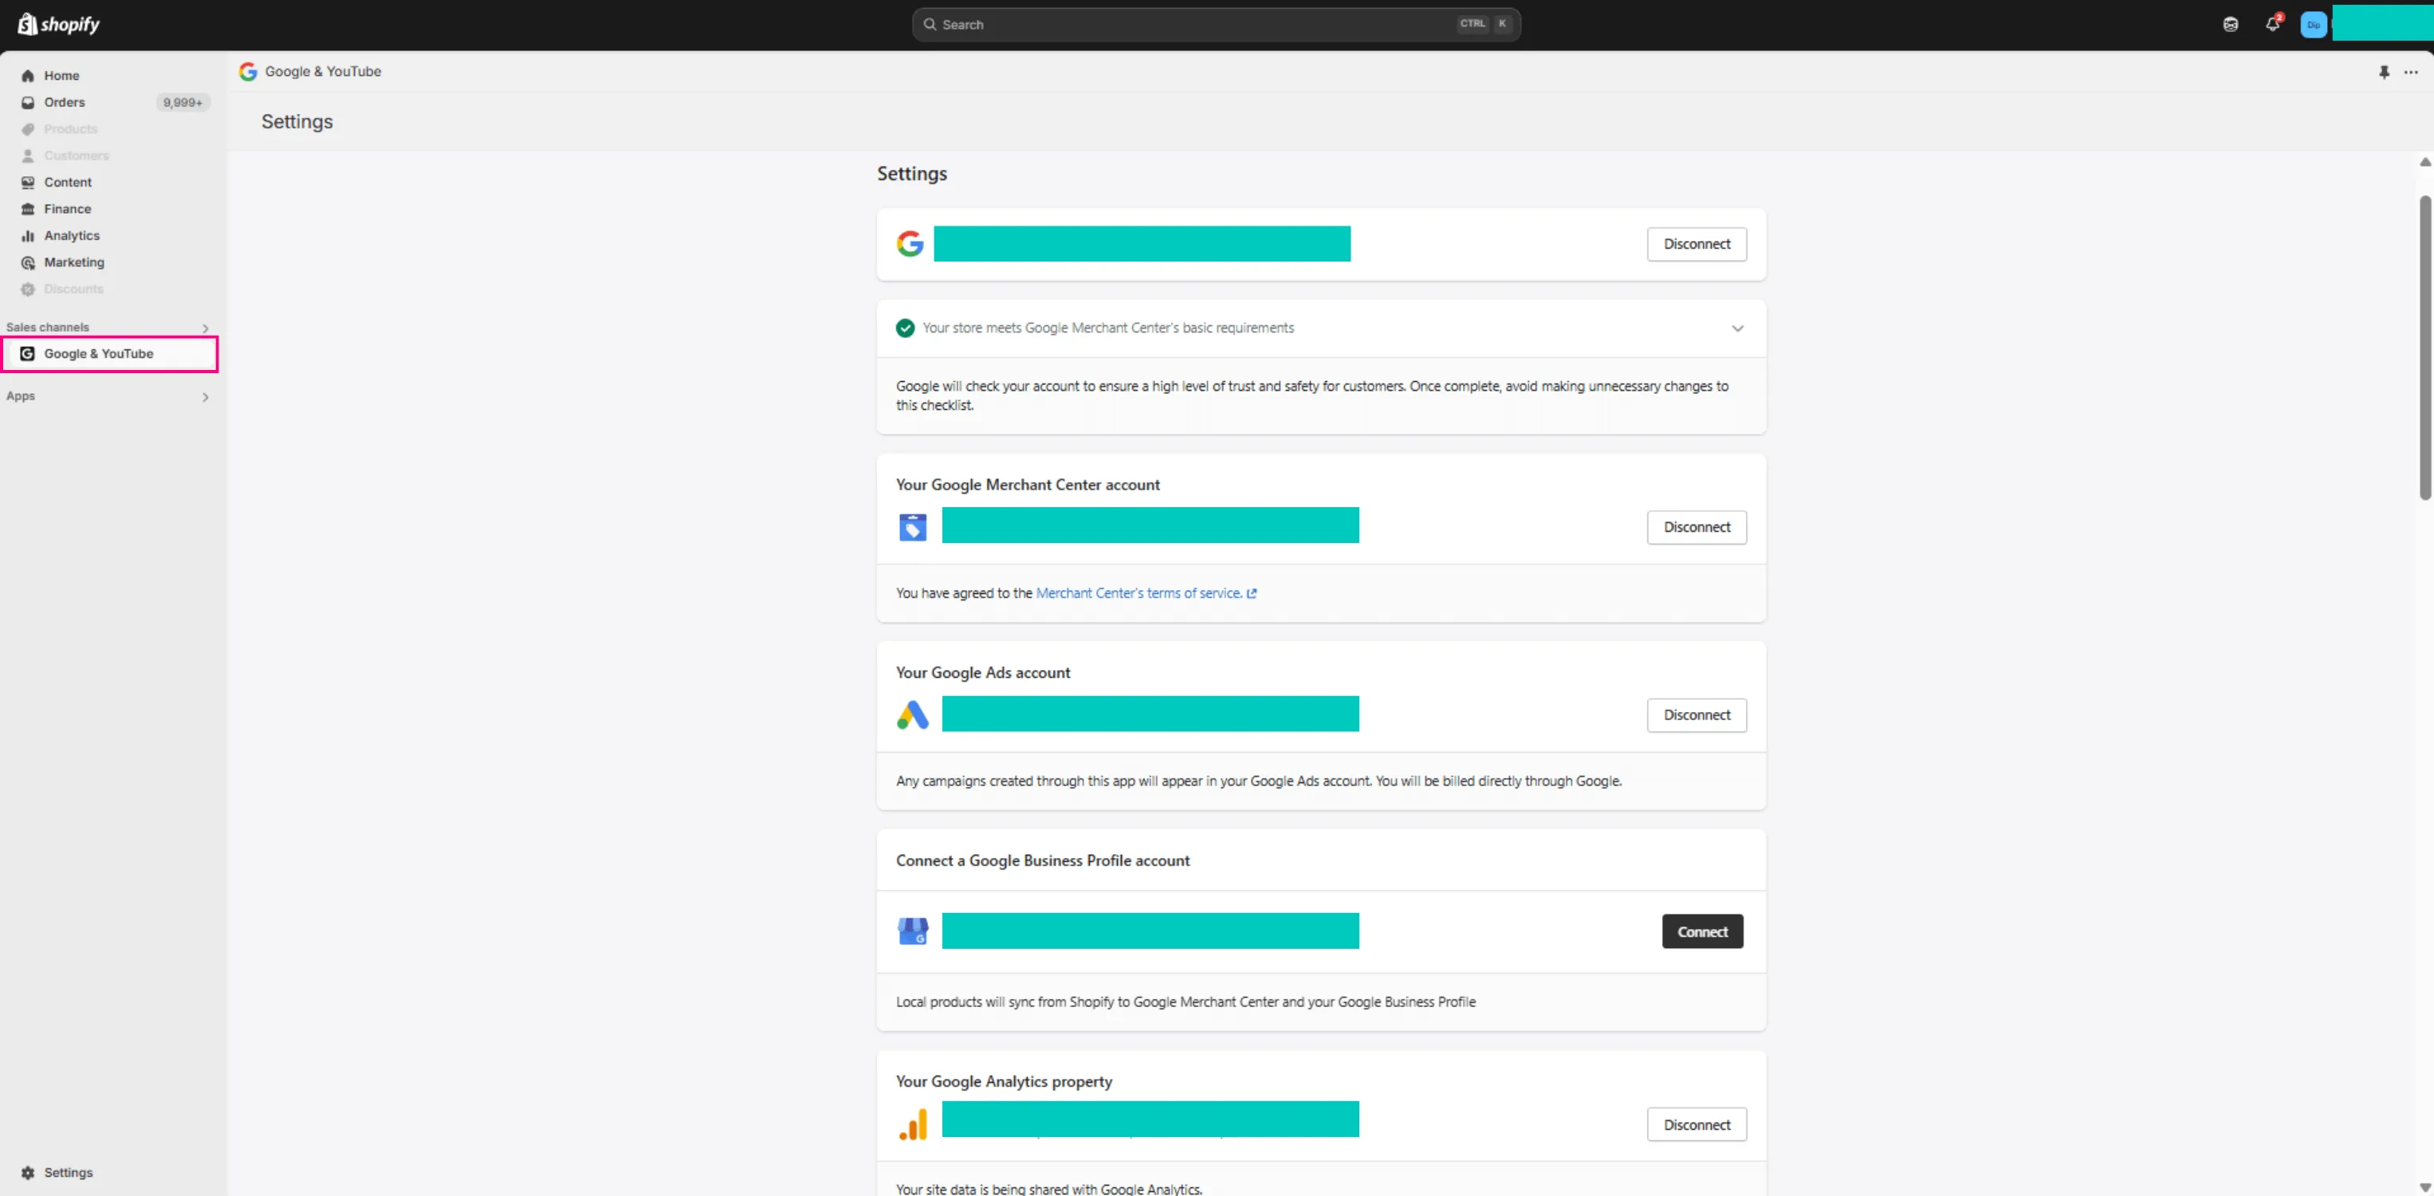Pin the Google & YouTube app

click(x=2384, y=72)
